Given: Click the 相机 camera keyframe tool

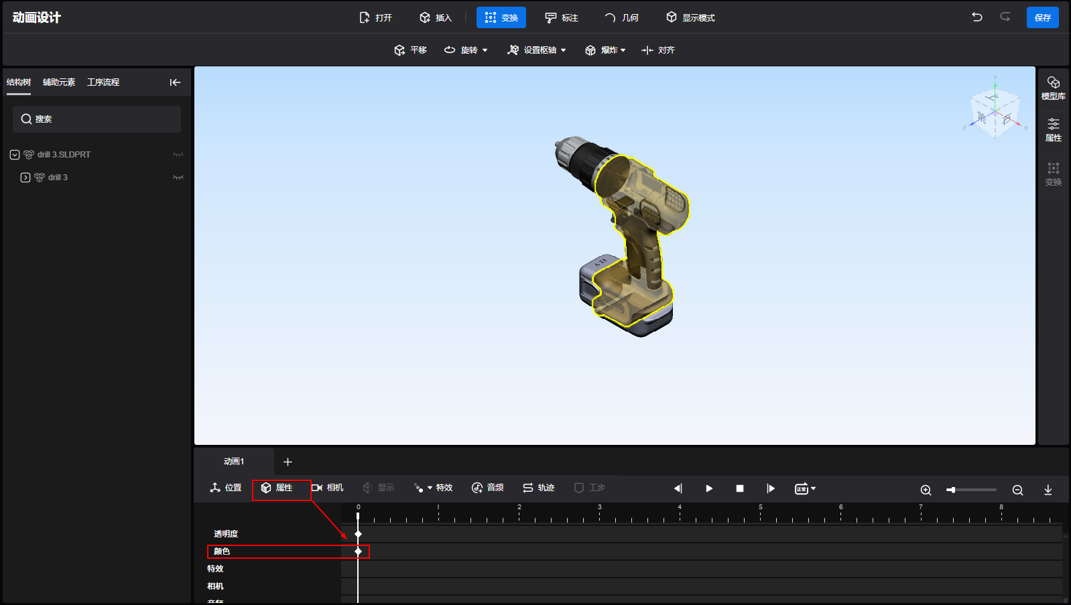Looking at the screenshot, I should 327,488.
